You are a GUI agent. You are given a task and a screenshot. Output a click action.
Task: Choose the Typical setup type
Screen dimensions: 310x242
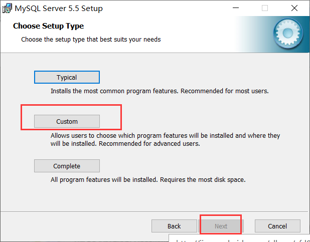pyautogui.click(x=67, y=77)
